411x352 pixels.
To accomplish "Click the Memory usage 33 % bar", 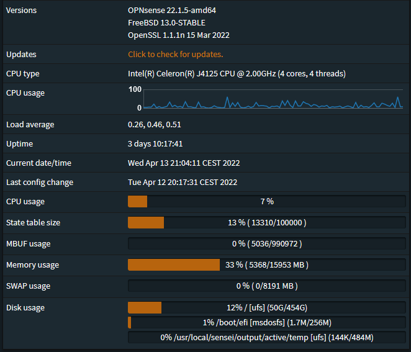I will click(x=266, y=265).
